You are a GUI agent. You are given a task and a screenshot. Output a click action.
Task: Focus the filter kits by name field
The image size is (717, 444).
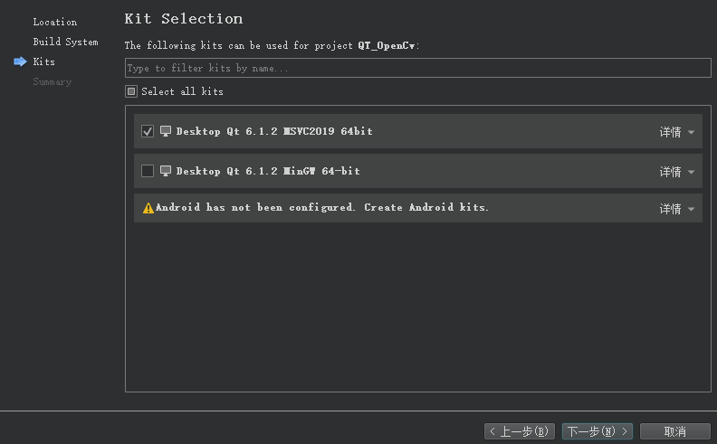pyautogui.click(x=417, y=68)
